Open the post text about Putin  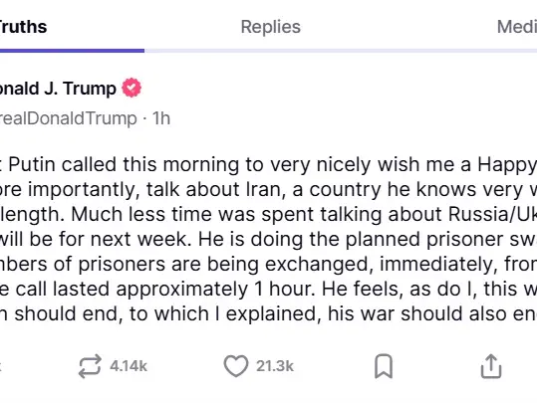pyautogui.click(x=269, y=239)
